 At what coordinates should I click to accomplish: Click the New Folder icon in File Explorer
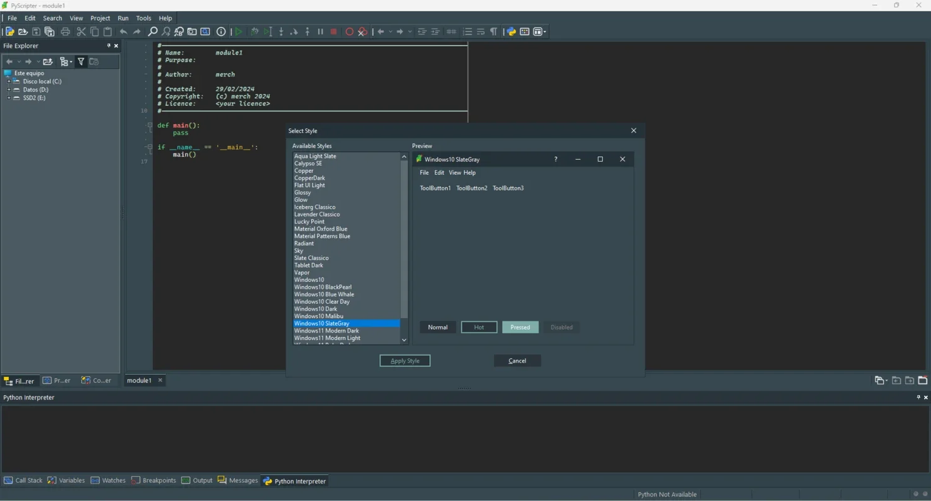click(x=94, y=61)
